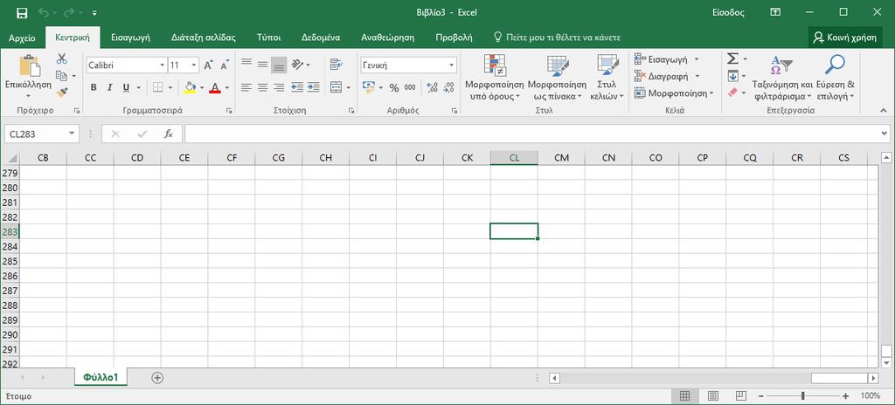Click the Κοινή χρήση share button
The width and height of the screenshot is (895, 405).
click(845, 38)
